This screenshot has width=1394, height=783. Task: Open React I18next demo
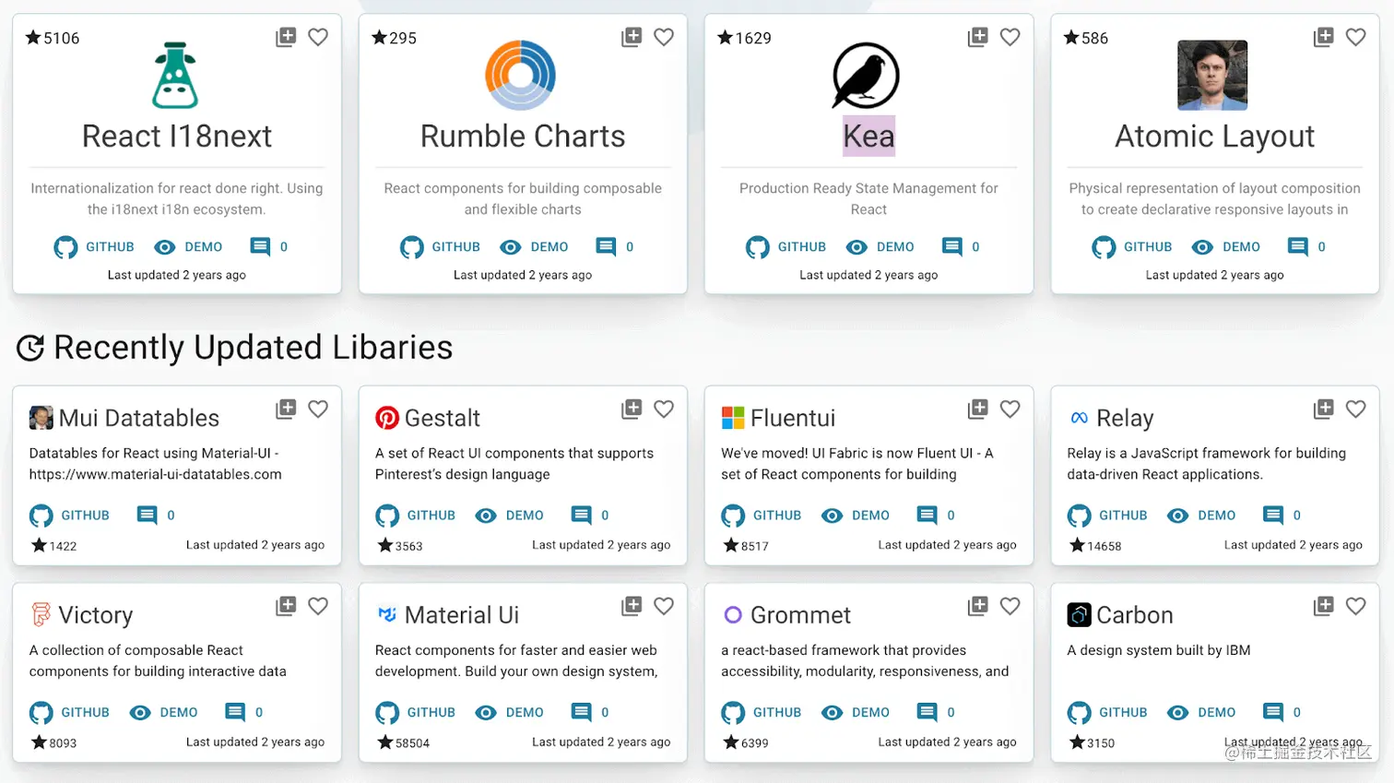[x=188, y=247]
